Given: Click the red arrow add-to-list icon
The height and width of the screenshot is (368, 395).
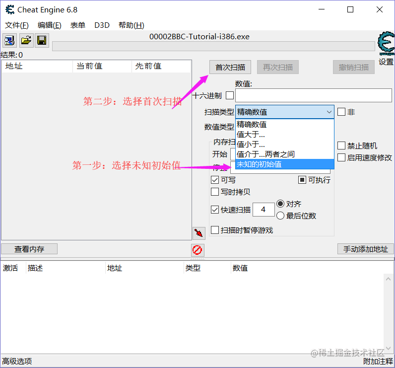Looking at the screenshot, I should 199,233.
